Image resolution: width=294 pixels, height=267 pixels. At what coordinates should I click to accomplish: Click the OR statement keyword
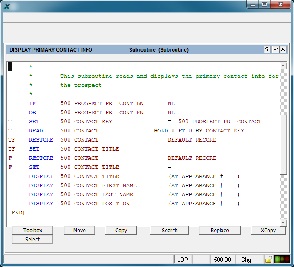(33, 112)
